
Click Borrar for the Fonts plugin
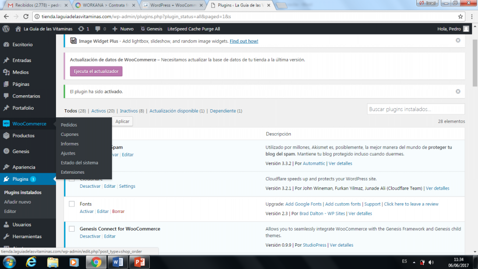[118, 212]
